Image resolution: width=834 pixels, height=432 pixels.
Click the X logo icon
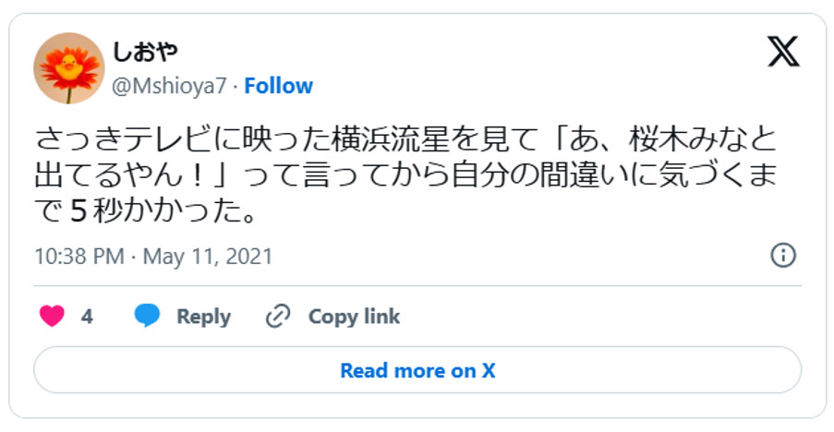click(783, 51)
